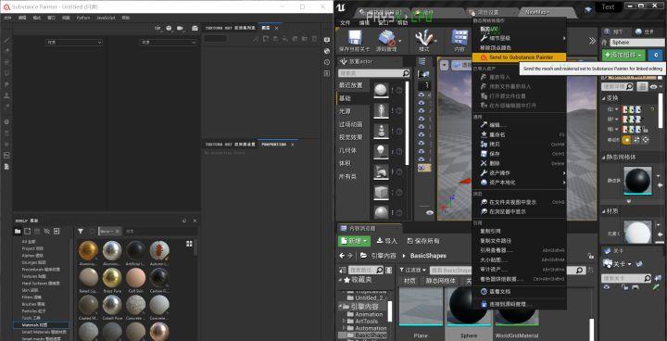Select 光源 category in 放置actor panel
The image size is (667, 341).
(x=345, y=110)
